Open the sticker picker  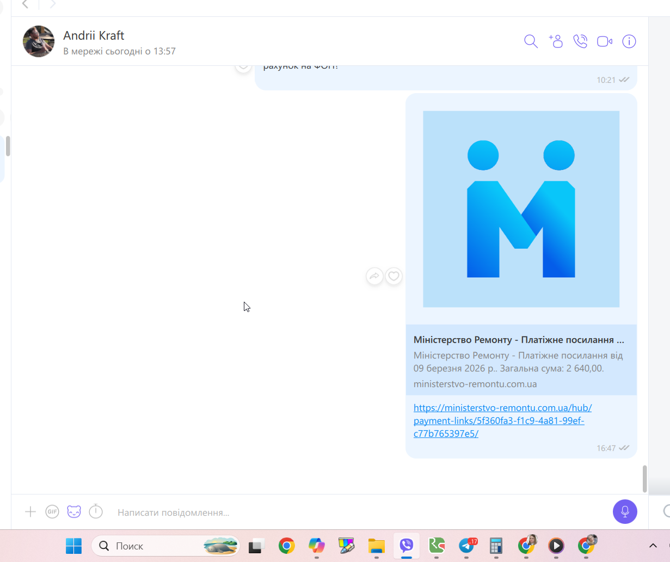click(x=74, y=511)
